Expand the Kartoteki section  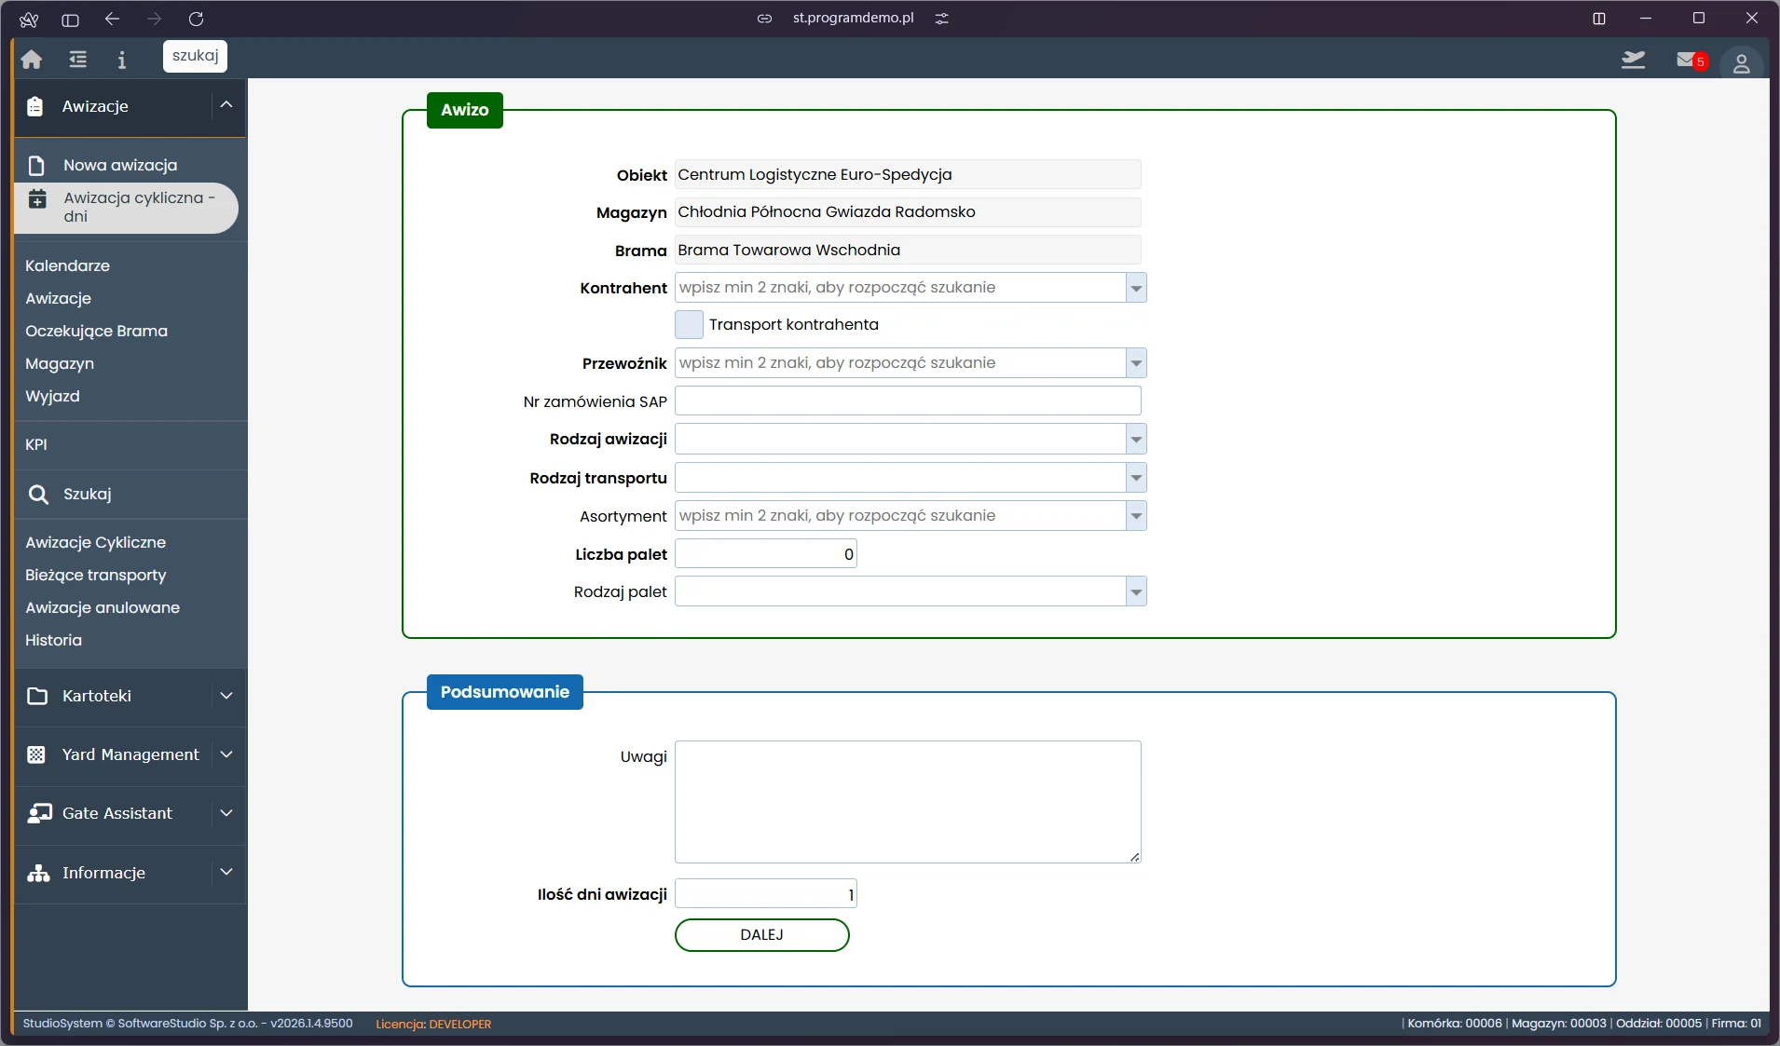pos(226,696)
